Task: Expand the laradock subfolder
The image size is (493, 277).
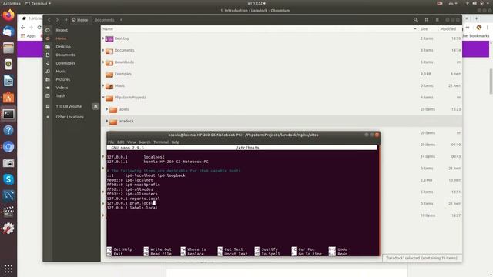Action: point(107,121)
